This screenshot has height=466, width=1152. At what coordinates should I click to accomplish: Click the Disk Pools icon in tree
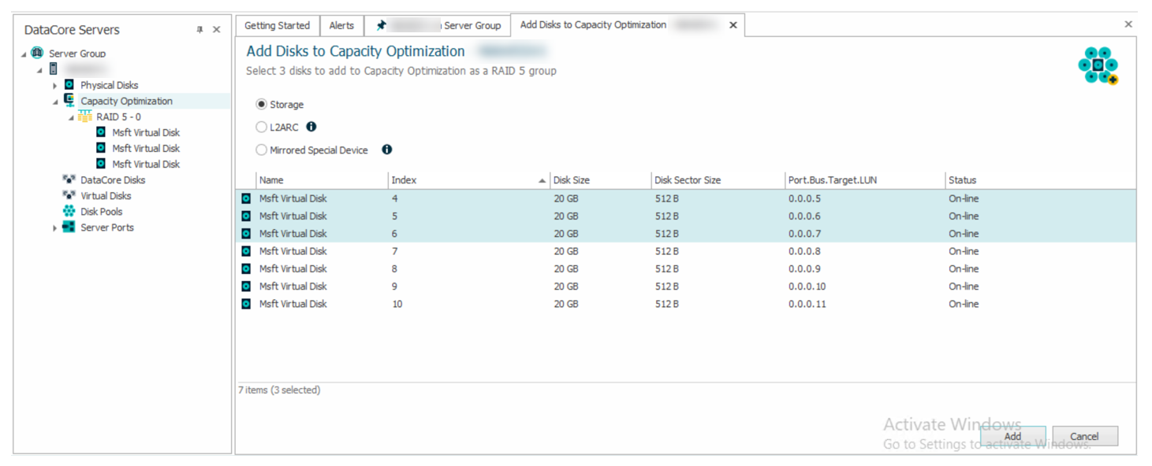(69, 212)
